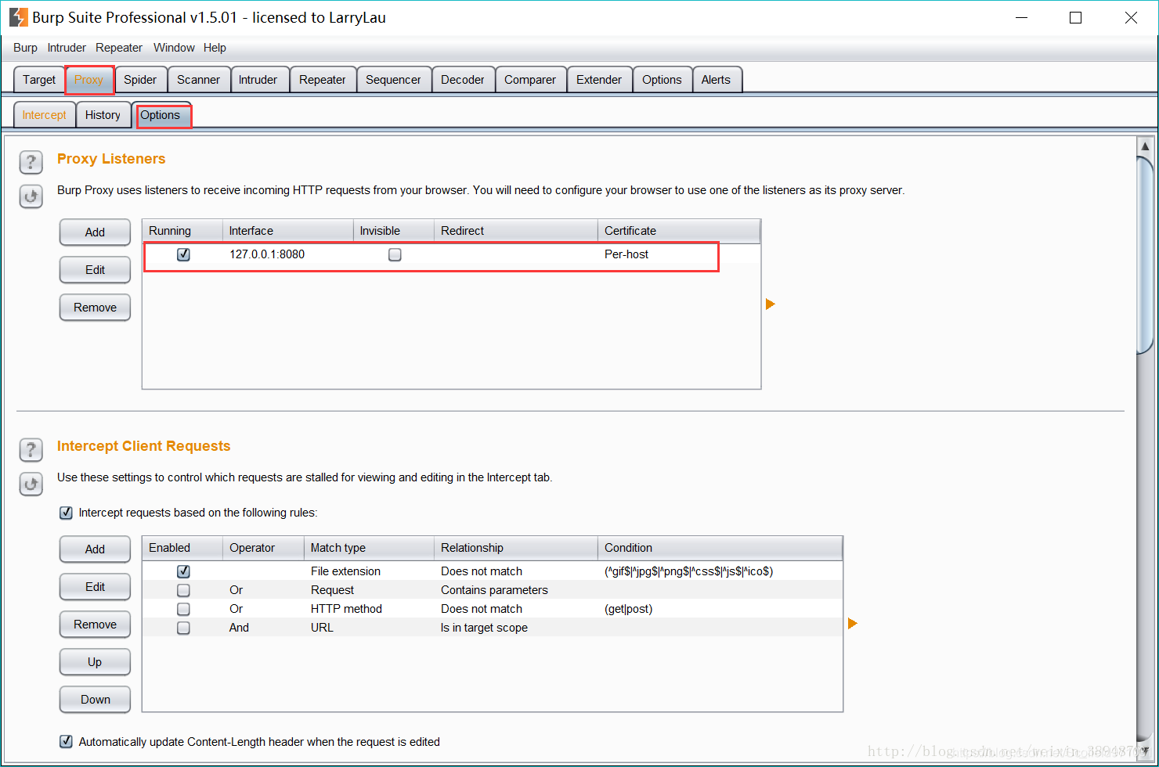Viewport: 1159px width, 767px height.
Task: Open help for Proxy Listeners section
Action: (x=31, y=163)
